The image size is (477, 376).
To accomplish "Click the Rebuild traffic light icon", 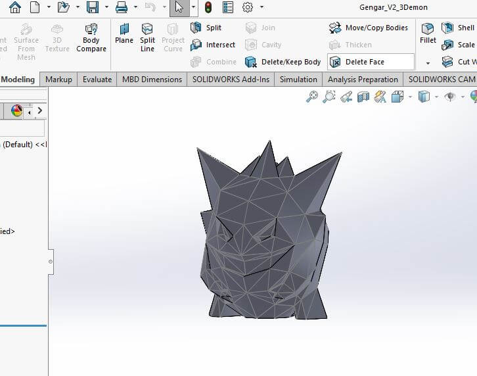I will click(208, 7).
